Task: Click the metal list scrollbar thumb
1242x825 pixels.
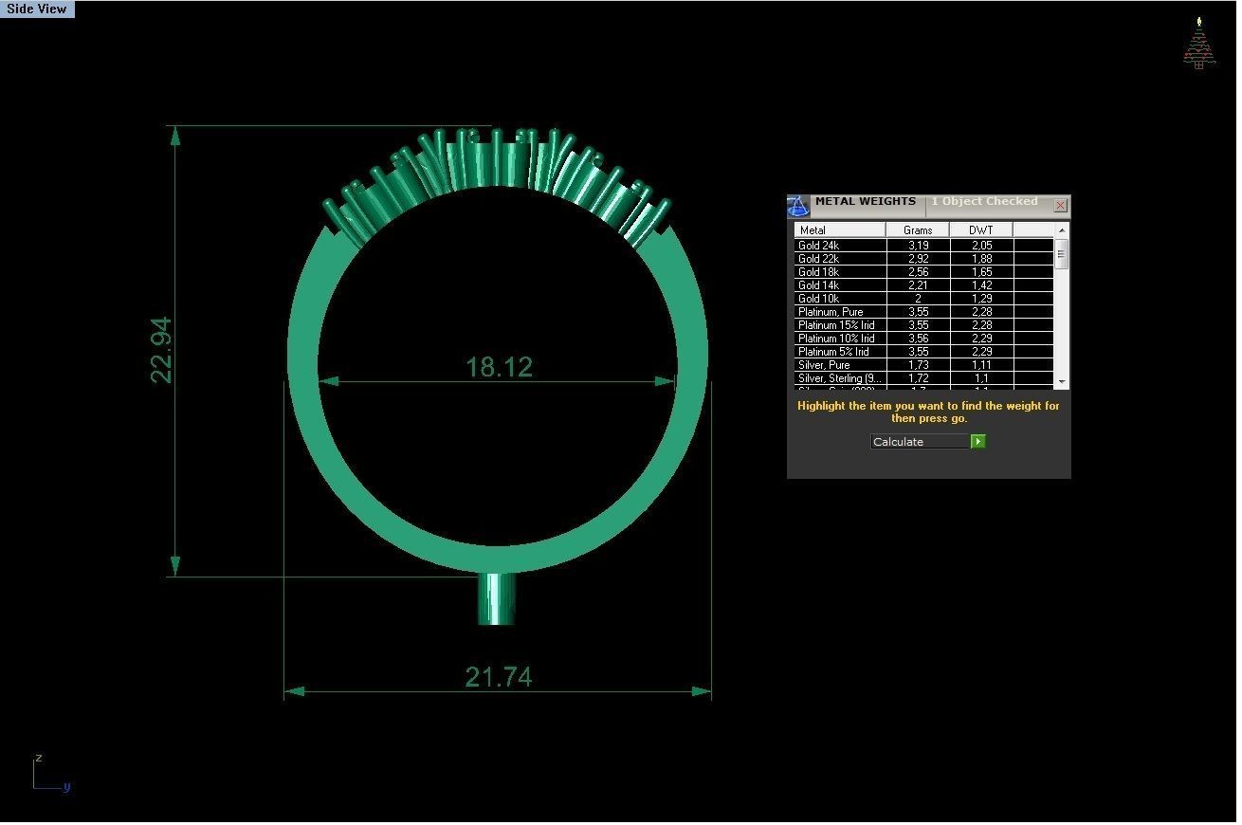Action: [1062, 254]
